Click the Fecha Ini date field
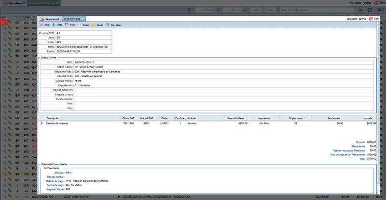This screenshot has width=386, height=200. coord(206,10)
